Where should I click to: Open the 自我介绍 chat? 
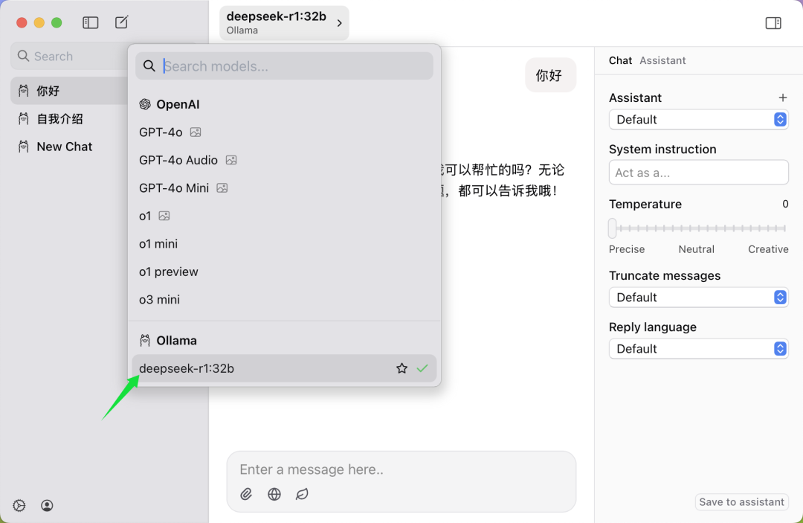pyautogui.click(x=69, y=119)
